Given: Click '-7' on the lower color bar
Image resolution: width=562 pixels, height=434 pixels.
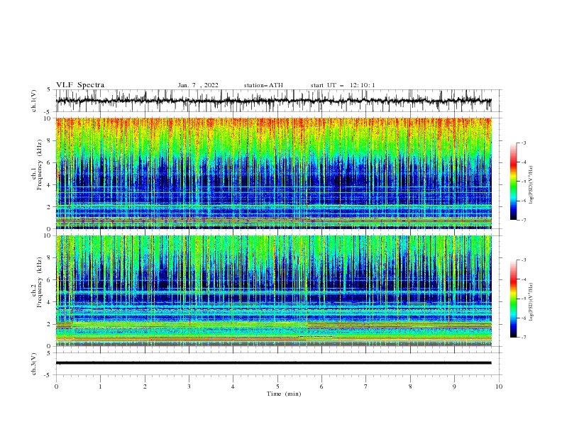Looking at the screenshot, I should 523,338.
